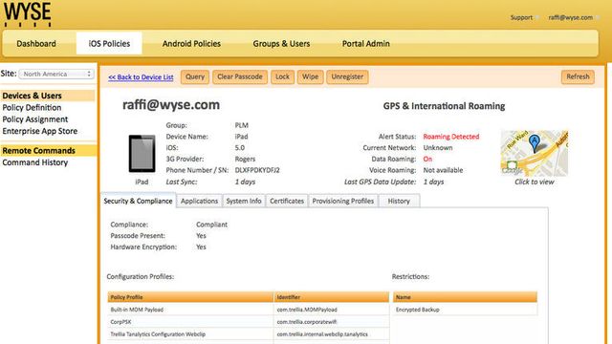Click Voice Roaming value Not available

click(x=443, y=170)
